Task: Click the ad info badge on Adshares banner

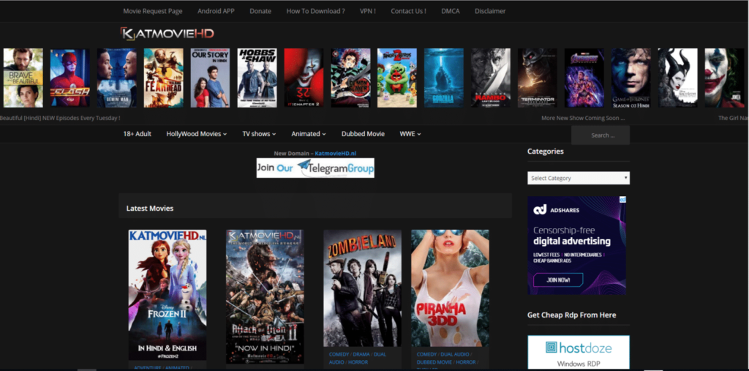Action: [x=623, y=199]
